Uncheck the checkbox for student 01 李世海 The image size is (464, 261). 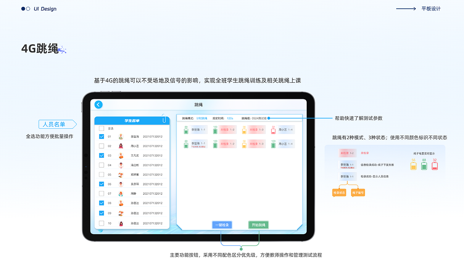pos(101,136)
